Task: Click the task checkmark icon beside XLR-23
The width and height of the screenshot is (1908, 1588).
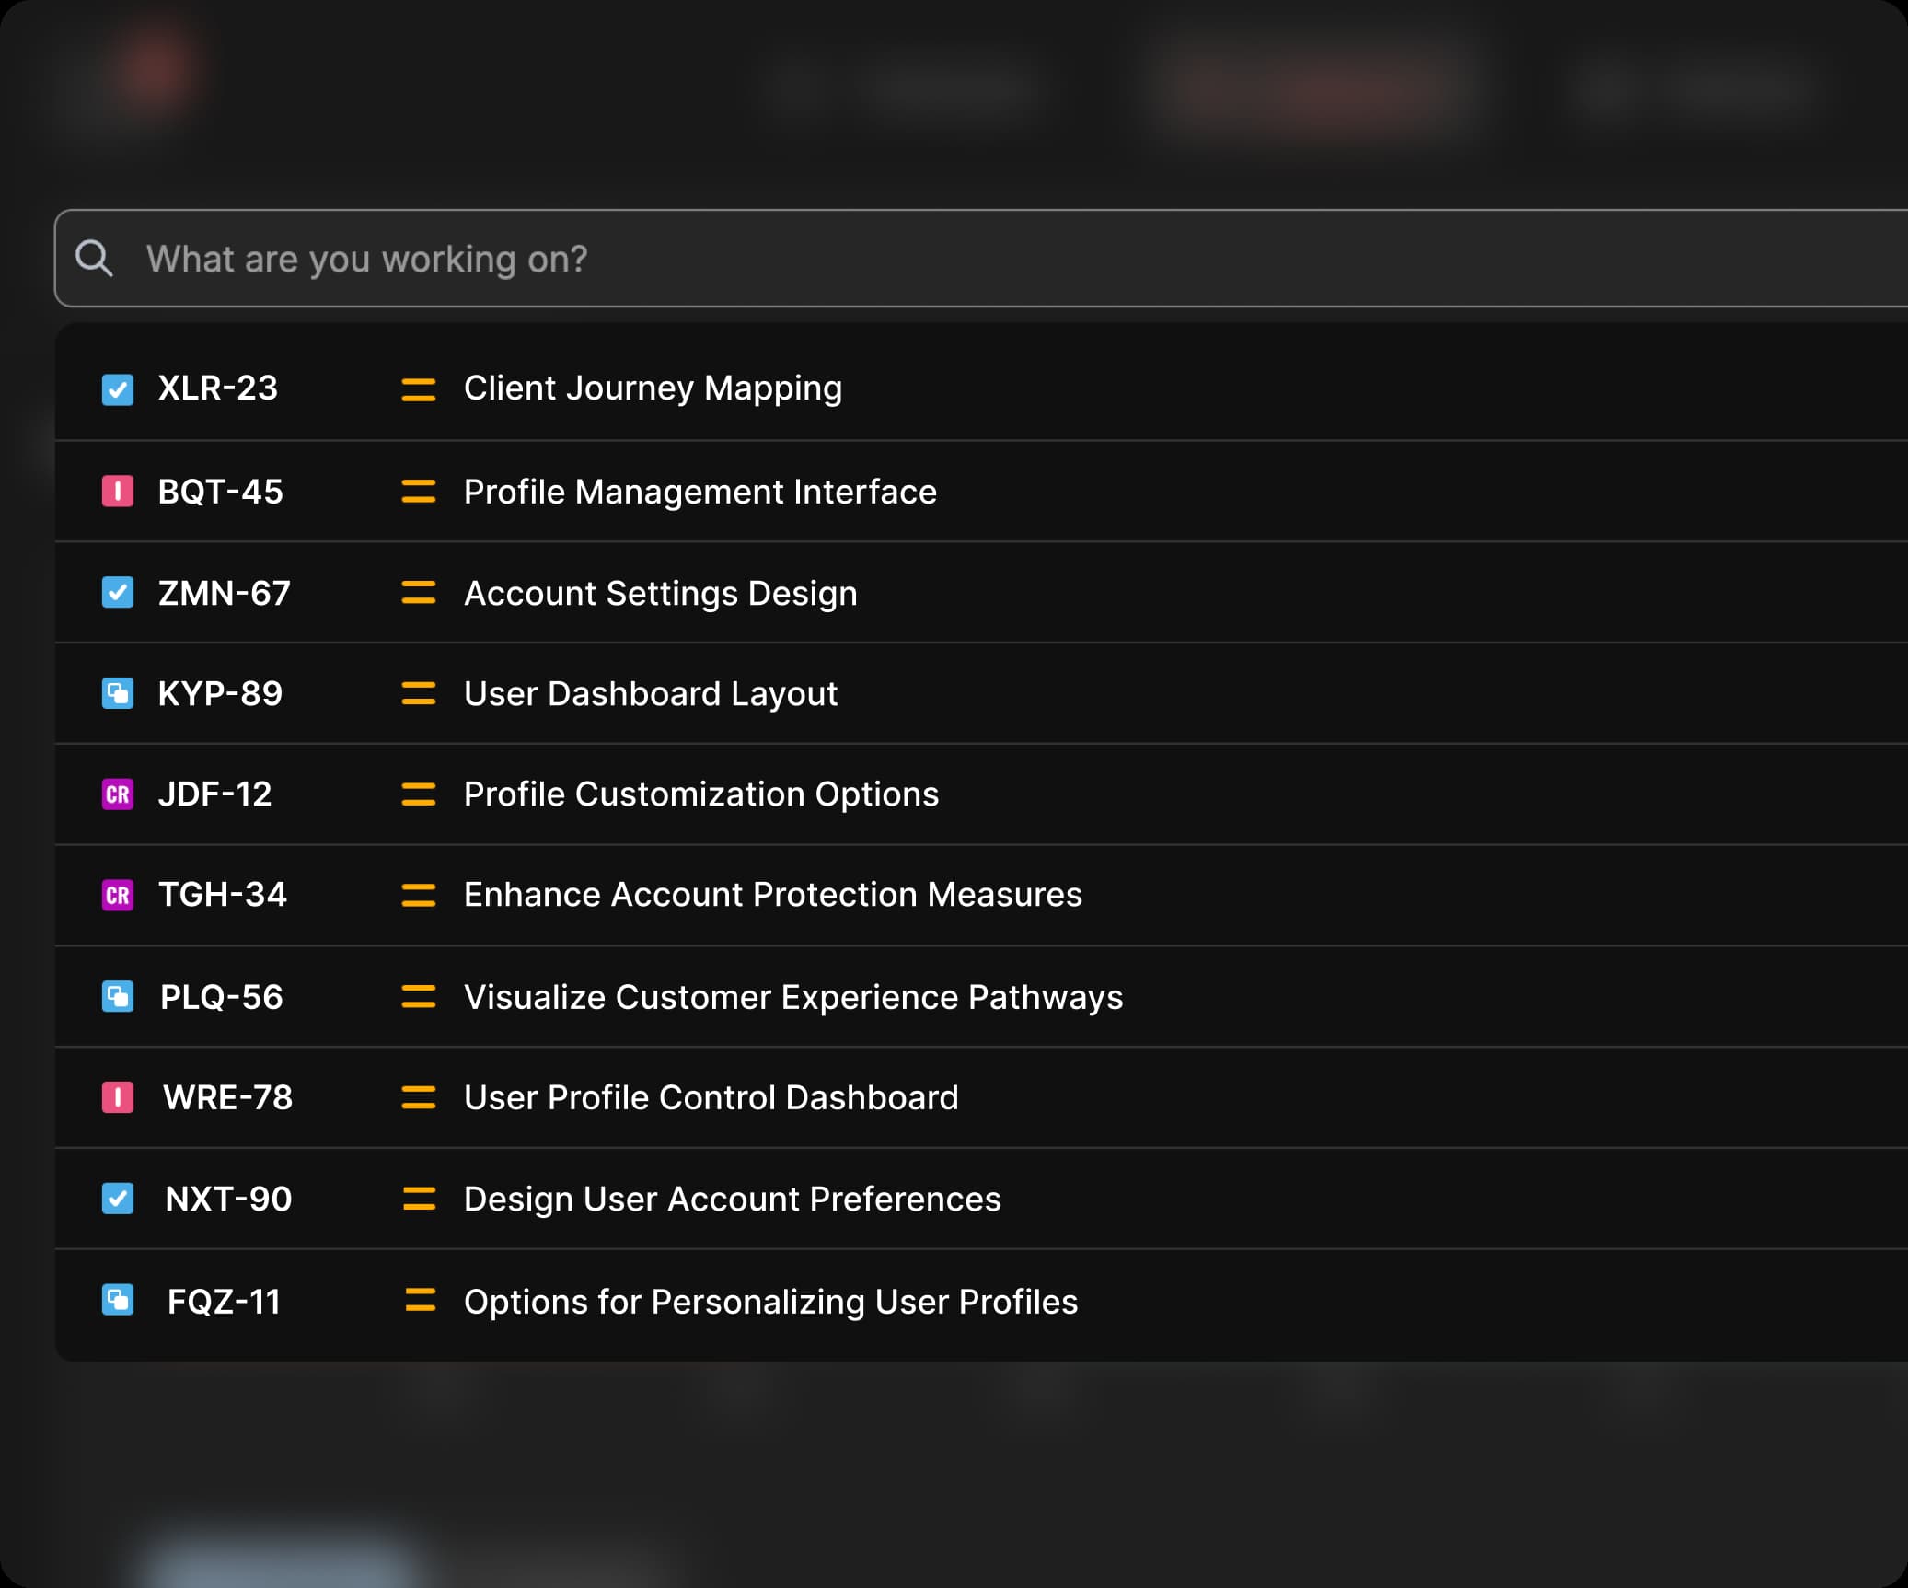Action: (118, 389)
